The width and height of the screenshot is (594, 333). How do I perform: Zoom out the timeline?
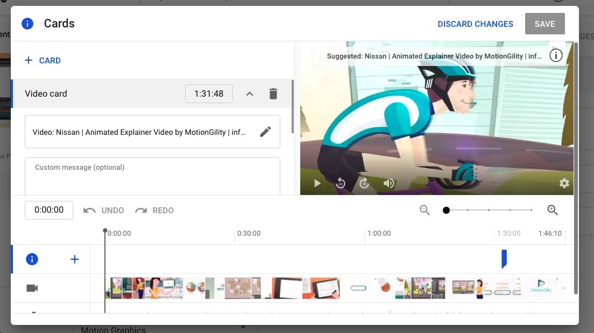click(425, 210)
